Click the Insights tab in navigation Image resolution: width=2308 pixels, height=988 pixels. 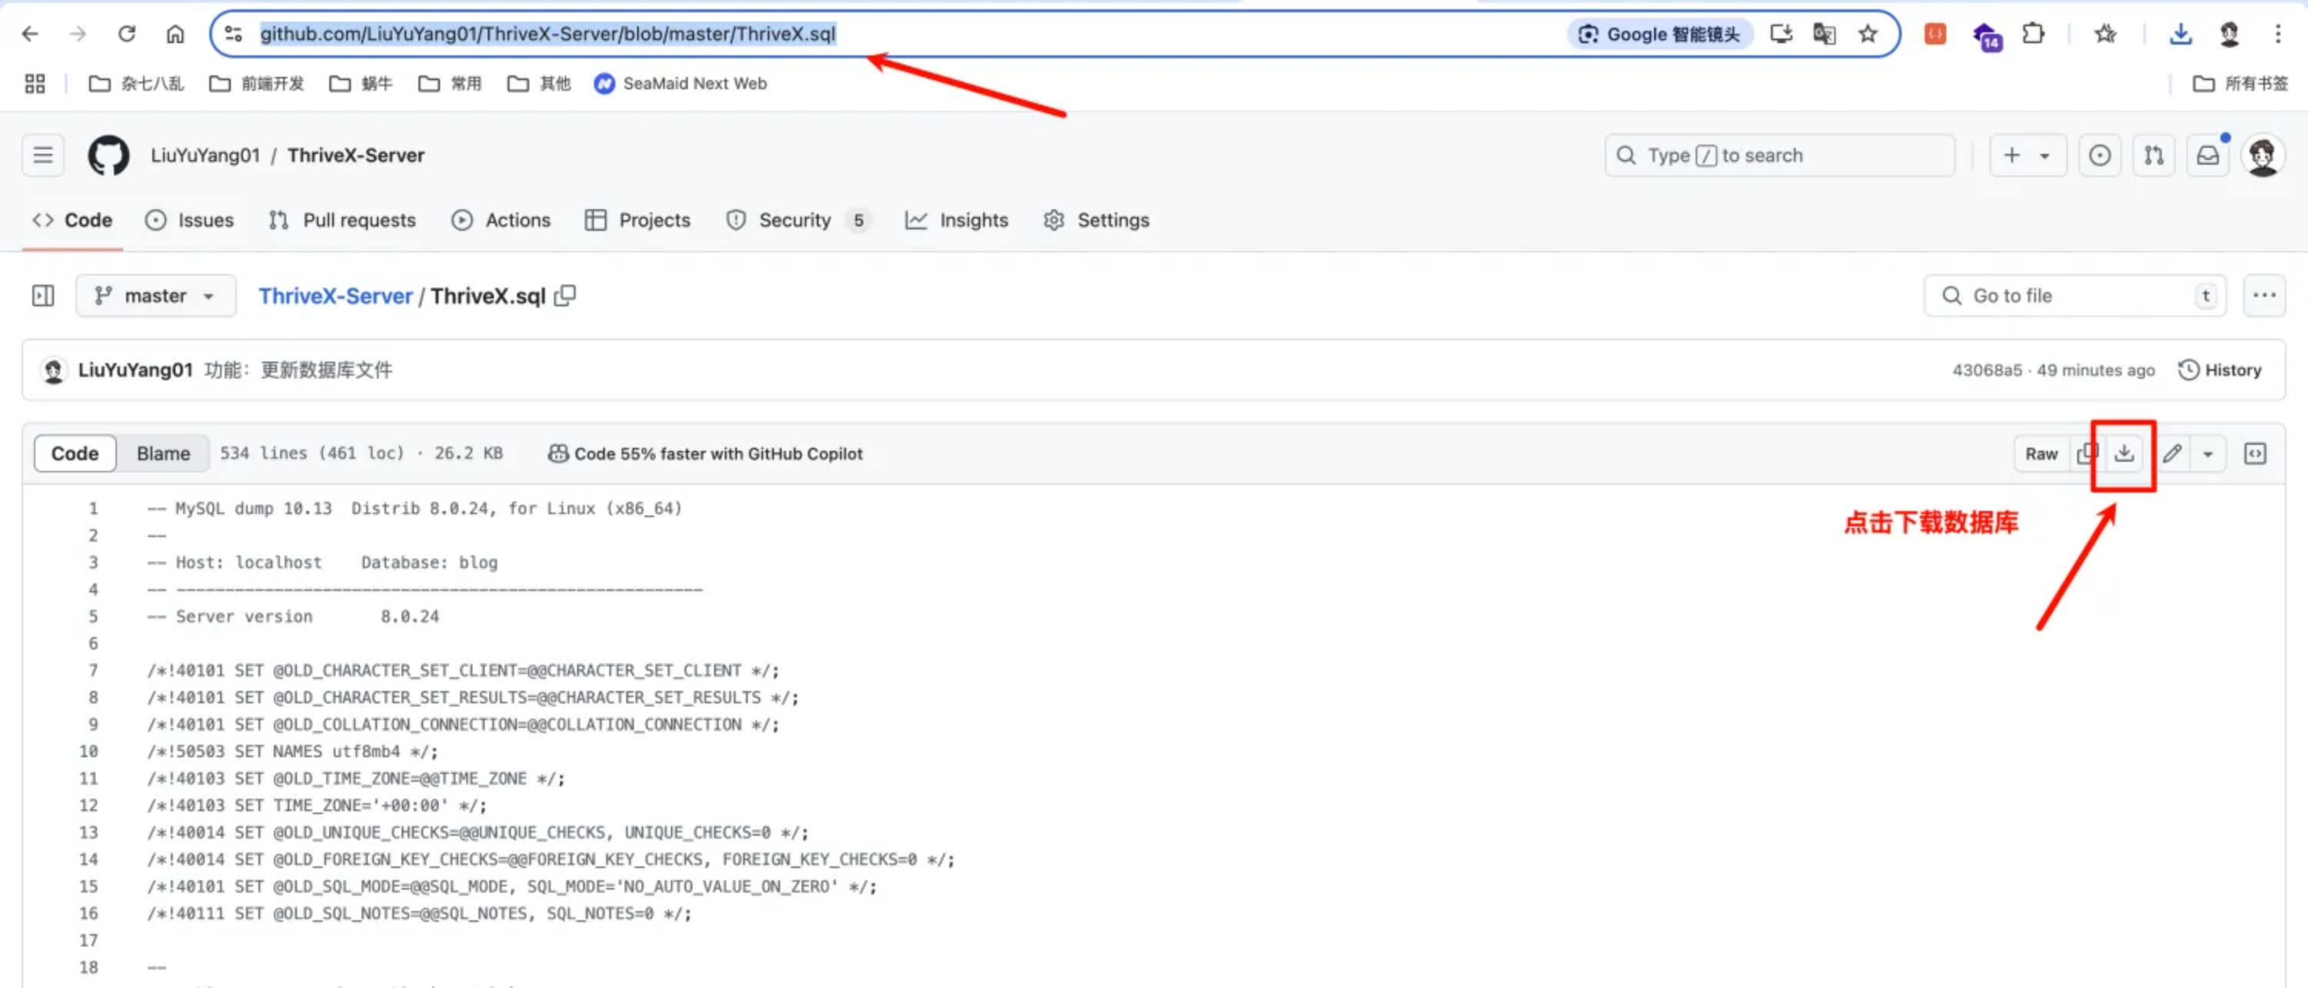coord(957,219)
